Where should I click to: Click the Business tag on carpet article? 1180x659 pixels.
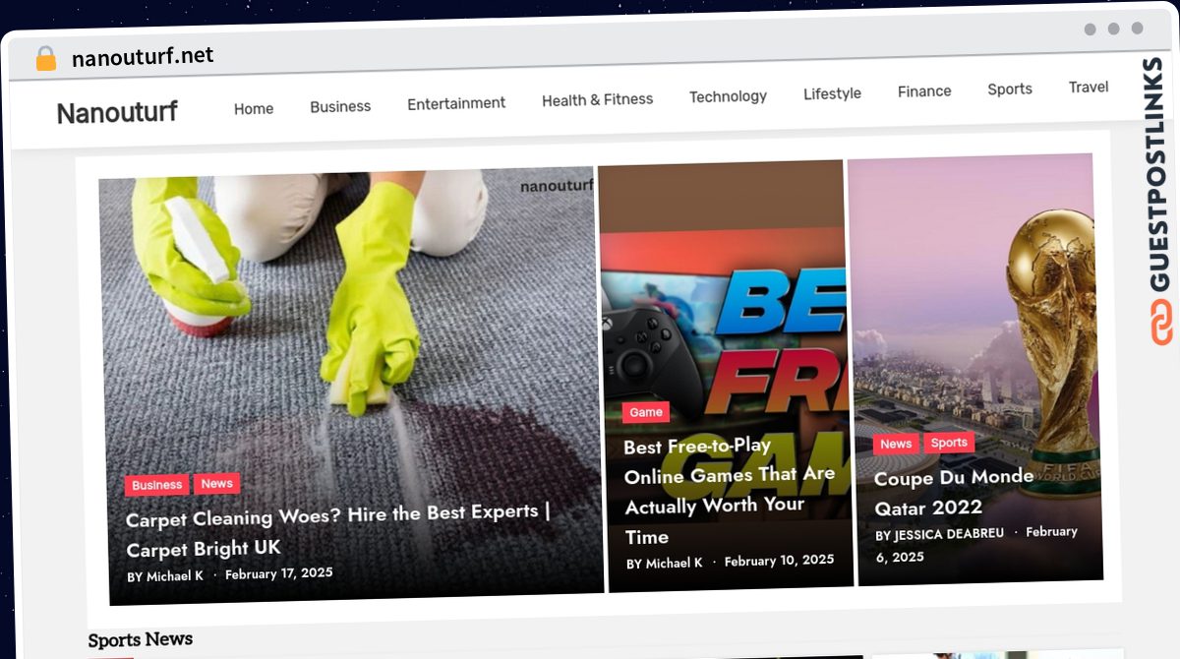coord(157,485)
